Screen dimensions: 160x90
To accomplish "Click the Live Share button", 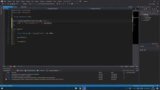I will (x=152, y=4).
